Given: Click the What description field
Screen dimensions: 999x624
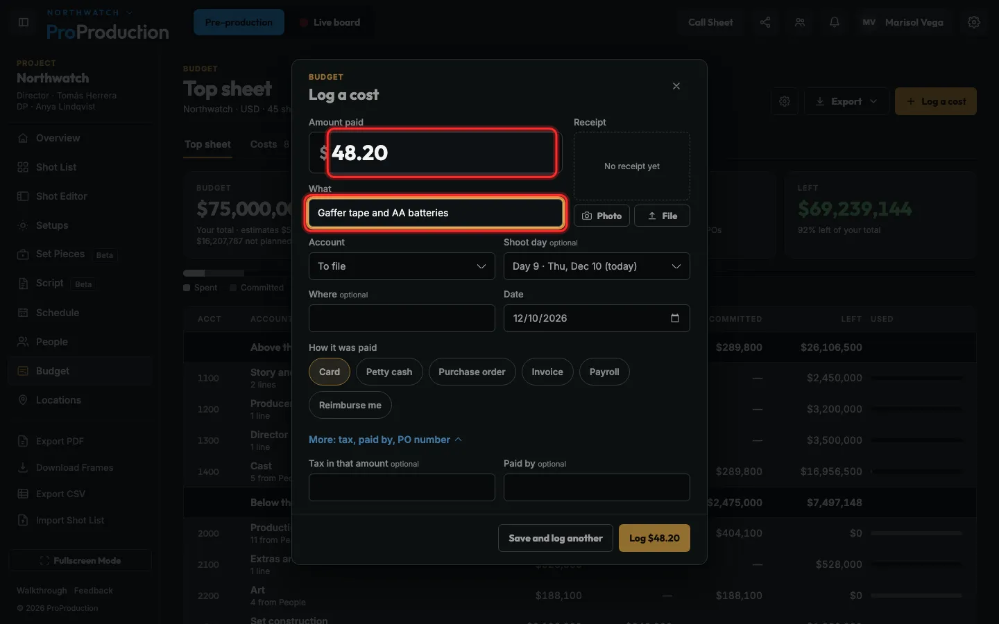Looking at the screenshot, I should 435,213.
